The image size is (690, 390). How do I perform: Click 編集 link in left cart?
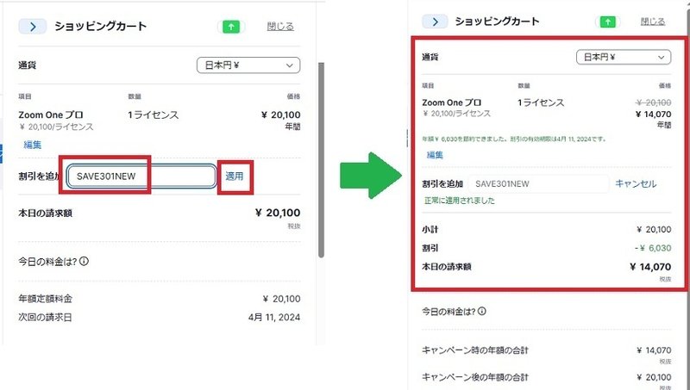[33, 145]
